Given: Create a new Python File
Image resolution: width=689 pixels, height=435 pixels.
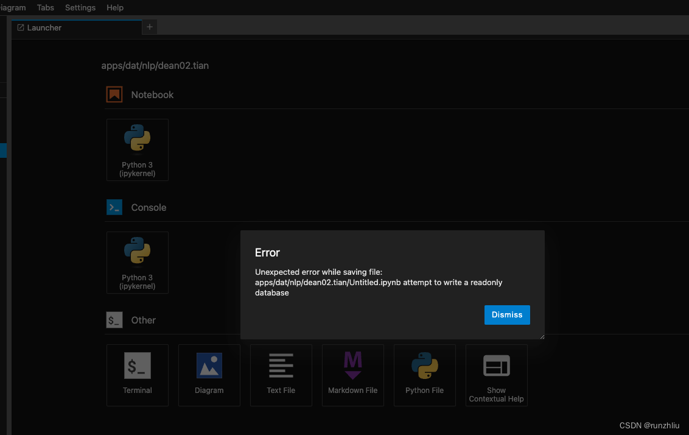Looking at the screenshot, I should coord(424,375).
